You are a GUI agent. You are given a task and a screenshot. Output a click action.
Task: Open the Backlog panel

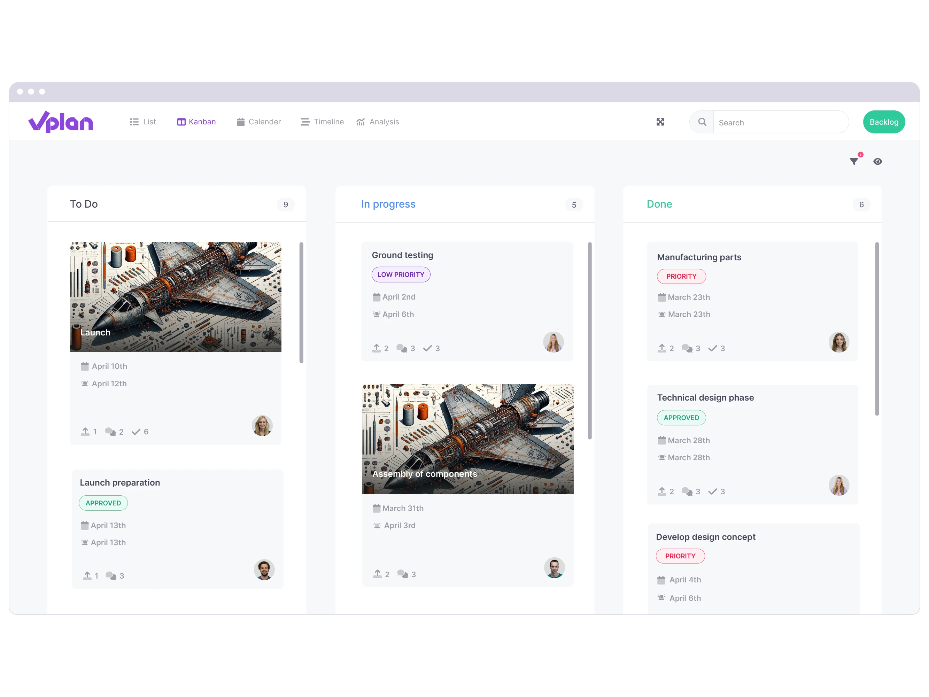pyautogui.click(x=884, y=122)
